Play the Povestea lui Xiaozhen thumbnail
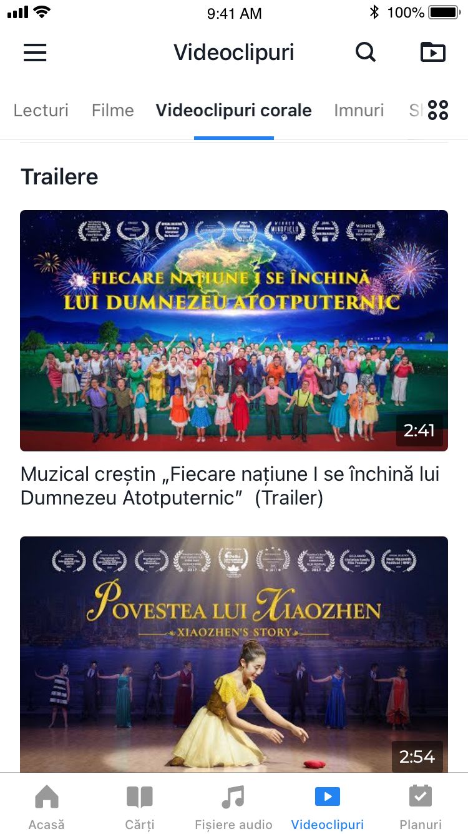 click(234, 655)
